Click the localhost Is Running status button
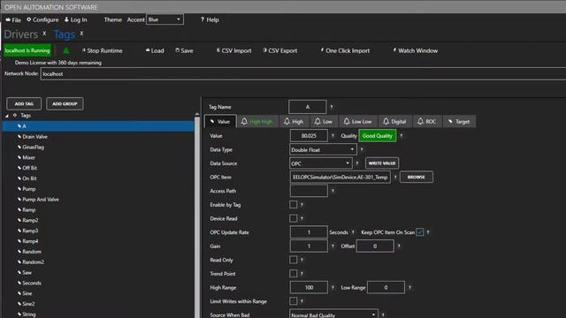 [27, 50]
